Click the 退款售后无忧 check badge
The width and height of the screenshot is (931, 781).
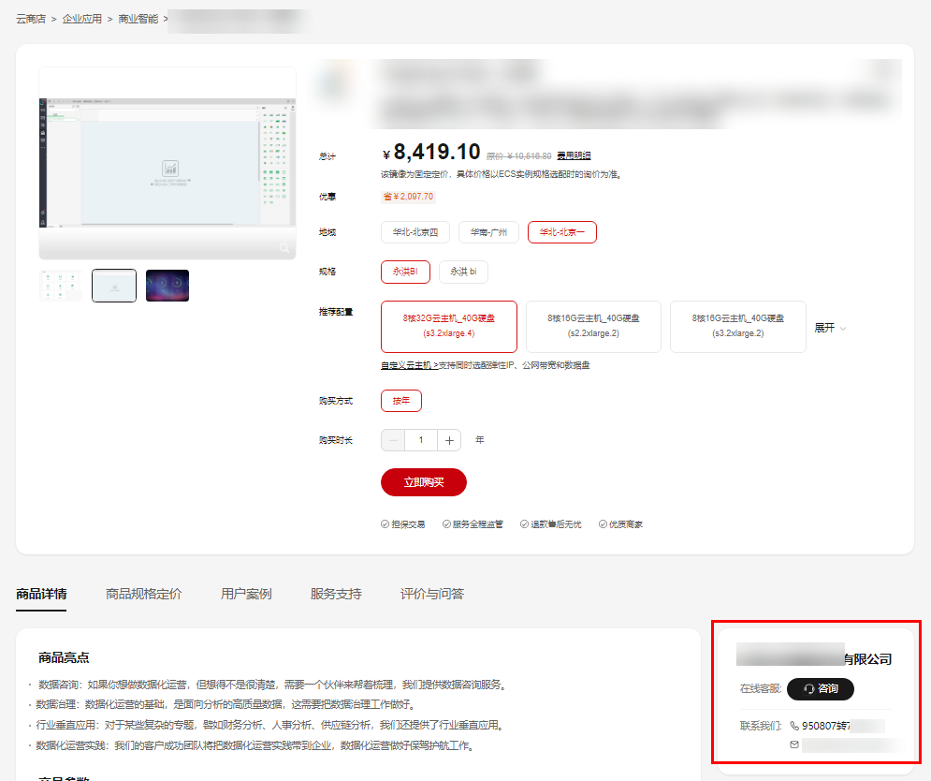[551, 524]
